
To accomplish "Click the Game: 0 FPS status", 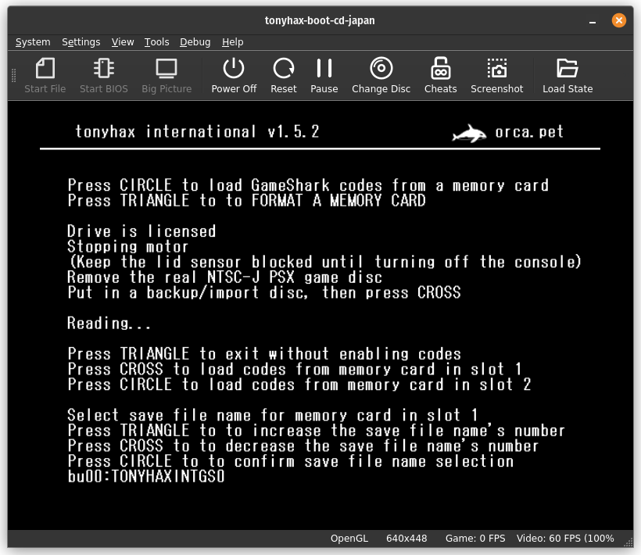I will [475, 539].
